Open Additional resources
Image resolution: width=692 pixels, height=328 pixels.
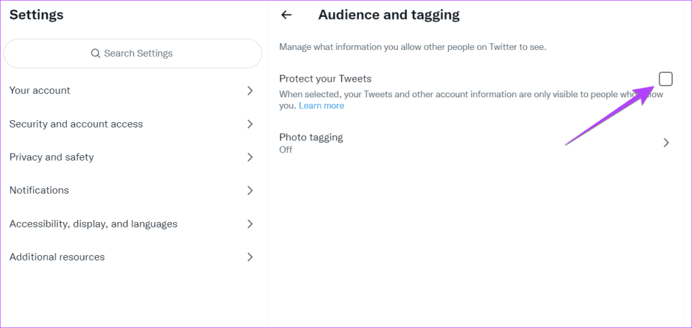57,257
